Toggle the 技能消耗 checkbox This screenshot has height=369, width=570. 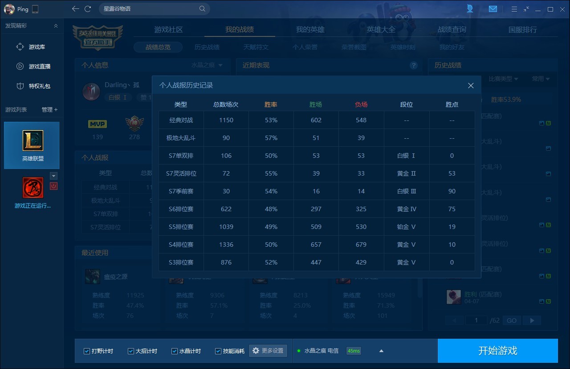[x=218, y=351]
